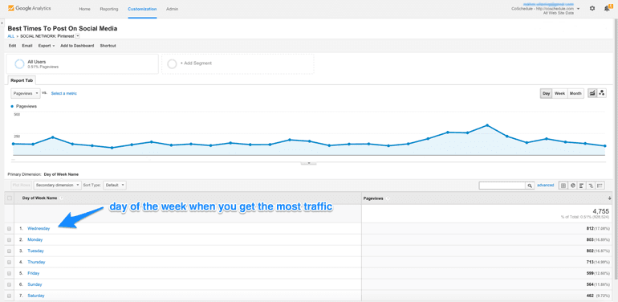The image size is (618, 302).
Task: Click the peak data point on the pageviews line
Action: (487, 125)
